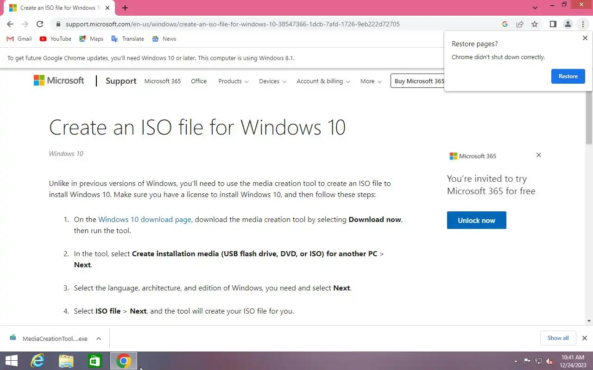593x370 pixels.
Task: Open the Translate bookmark
Action: [x=127, y=39]
